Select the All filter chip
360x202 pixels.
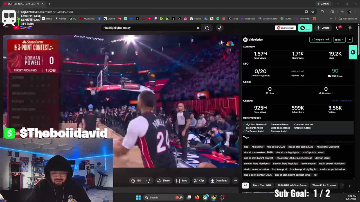pos(246,185)
